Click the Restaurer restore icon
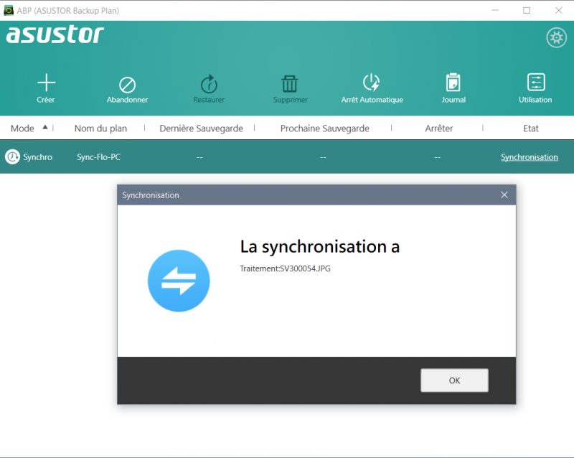 pyautogui.click(x=209, y=84)
